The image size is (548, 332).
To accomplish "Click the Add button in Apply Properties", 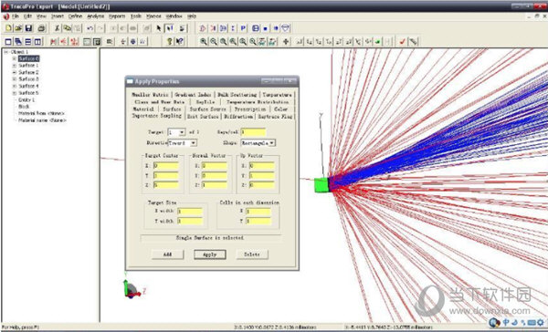I will tap(167, 254).
